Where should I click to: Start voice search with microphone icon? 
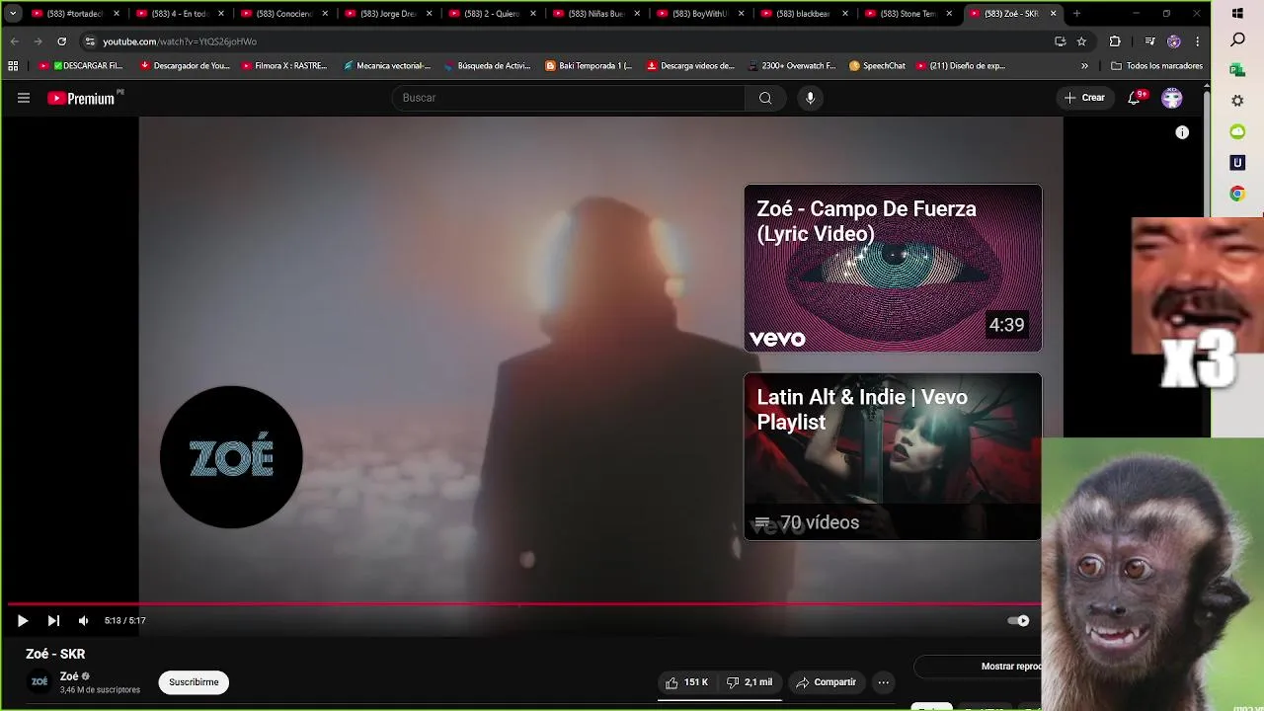click(x=810, y=98)
